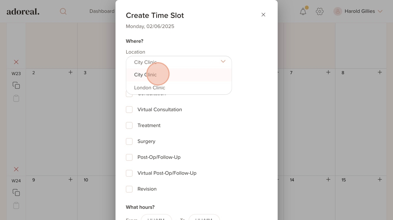This screenshot has height=220, width=393.
Task: Open the notifications bell
Action: point(303,11)
